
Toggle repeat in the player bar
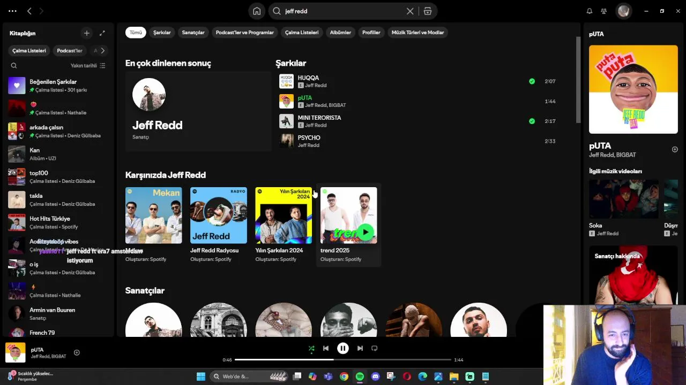375,349
